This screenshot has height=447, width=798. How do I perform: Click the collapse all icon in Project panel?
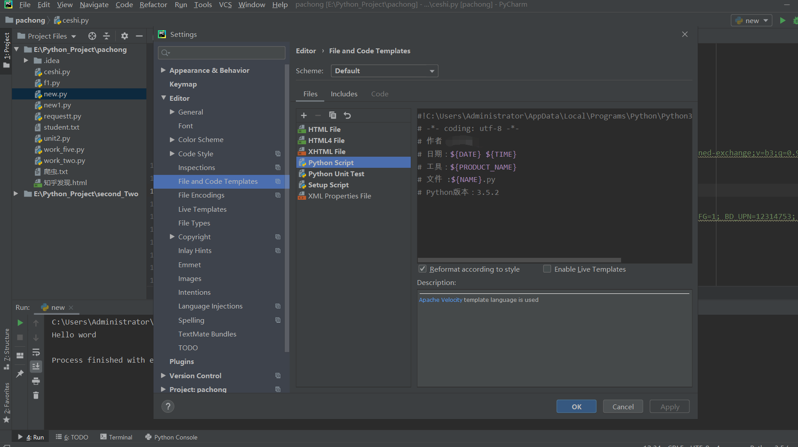(x=106, y=36)
